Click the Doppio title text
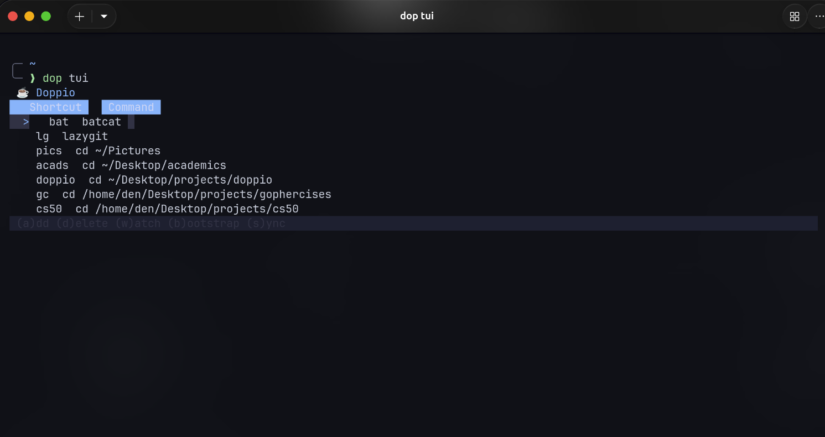Image resolution: width=825 pixels, height=437 pixels. pos(55,93)
